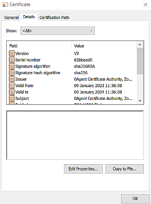The height and width of the screenshot is (204, 151).
Task: Click the Valid from field icon
Action: [x=12, y=86]
